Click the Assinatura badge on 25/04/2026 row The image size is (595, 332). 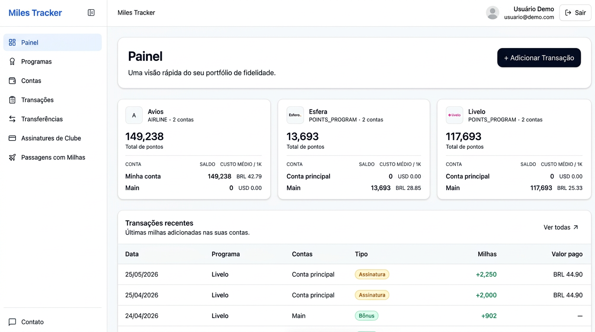(372, 295)
